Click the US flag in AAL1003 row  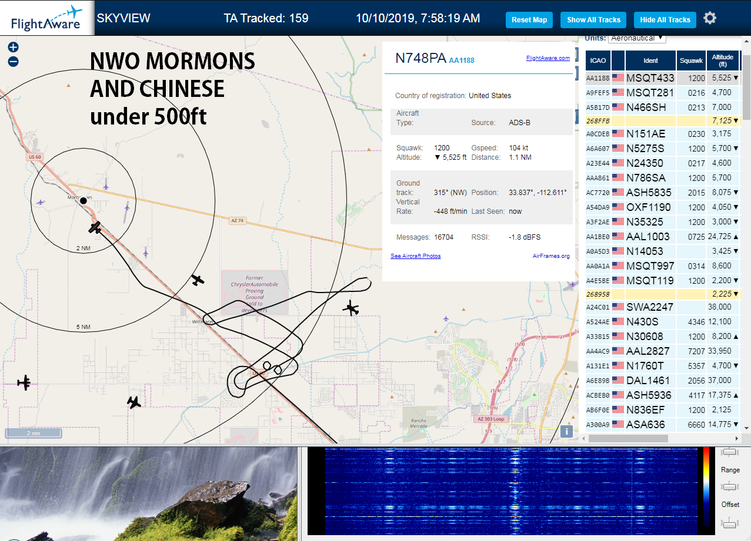tap(618, 236)
